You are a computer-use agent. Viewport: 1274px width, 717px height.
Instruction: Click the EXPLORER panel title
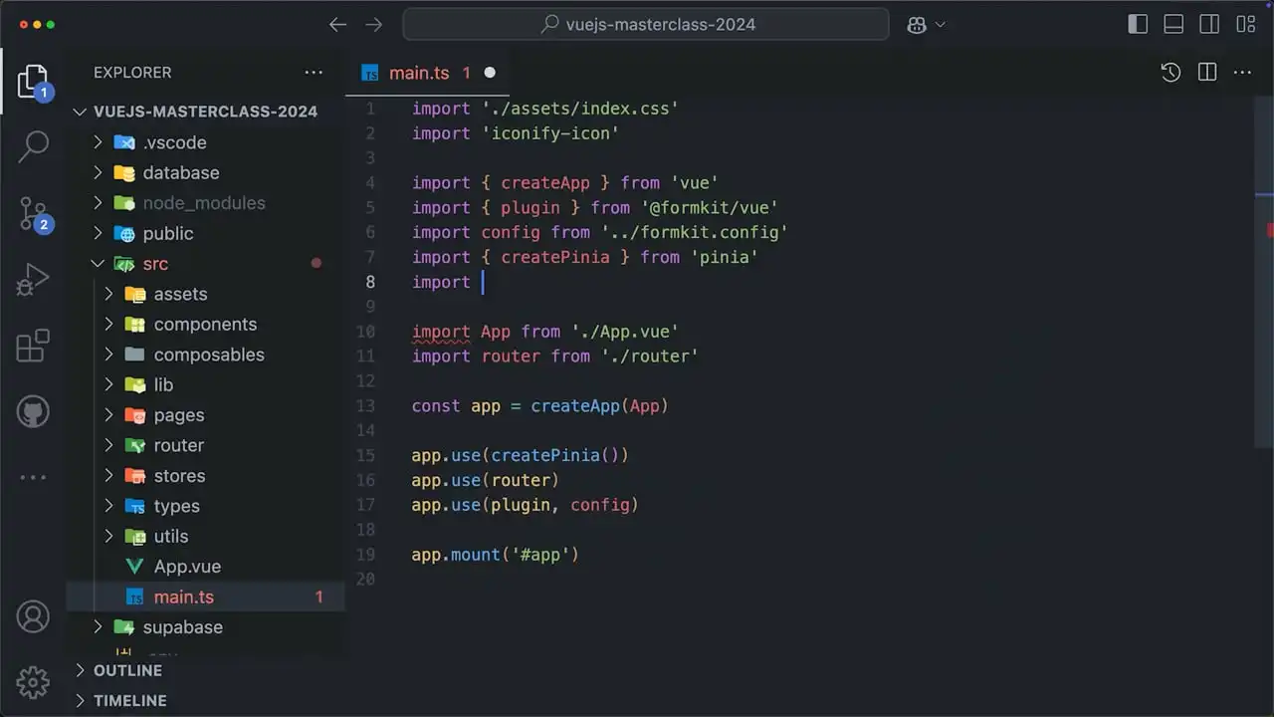click(x=132, y=73)
